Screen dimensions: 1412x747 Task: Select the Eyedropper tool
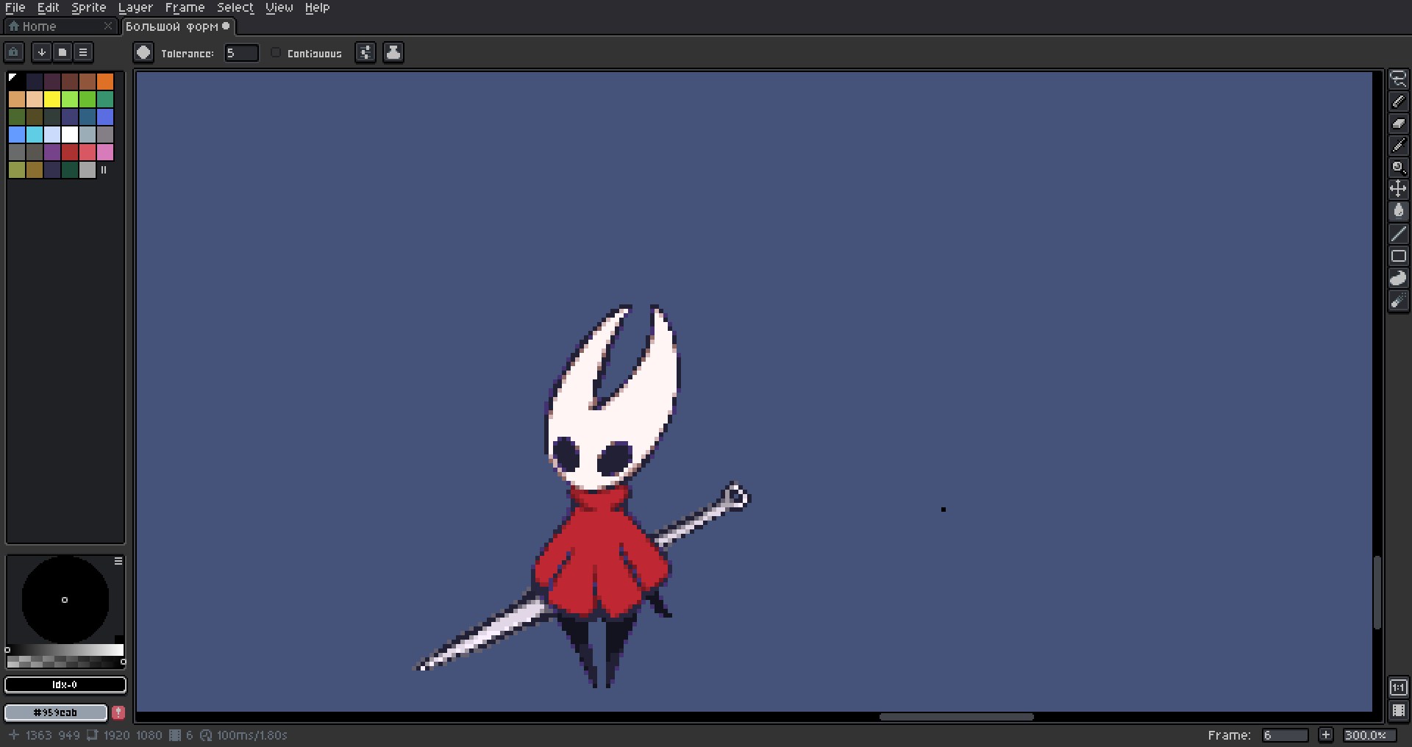[1398, 146]
